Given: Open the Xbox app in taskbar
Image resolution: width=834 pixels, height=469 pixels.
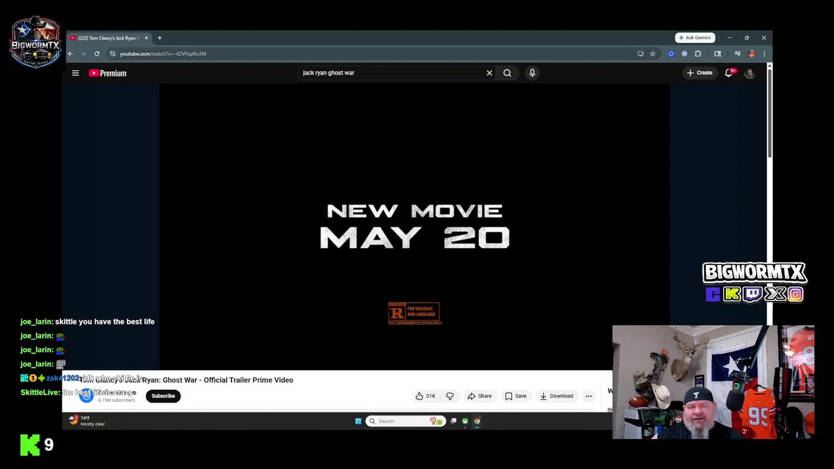Looking at the screenshot, I should (x=465, y=421).
